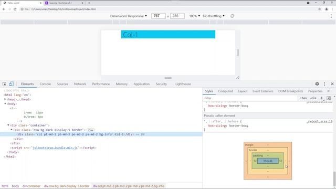Viewport: 336px width, 189px height.
Task: Expand the head element node
Action: tap(5, 99)
